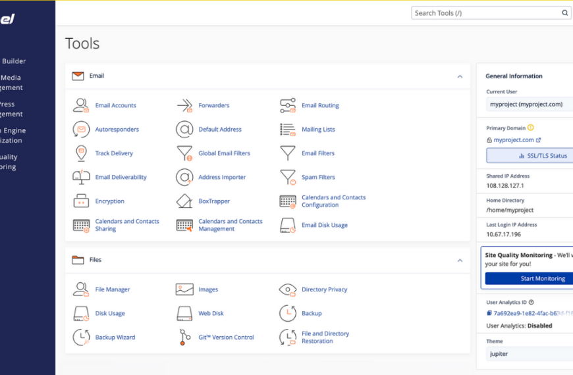This screenshot has width=573, height=375.
Task: Click the Git Version Control branch icon
Action: pyautogui.click(x=184, y=337)
